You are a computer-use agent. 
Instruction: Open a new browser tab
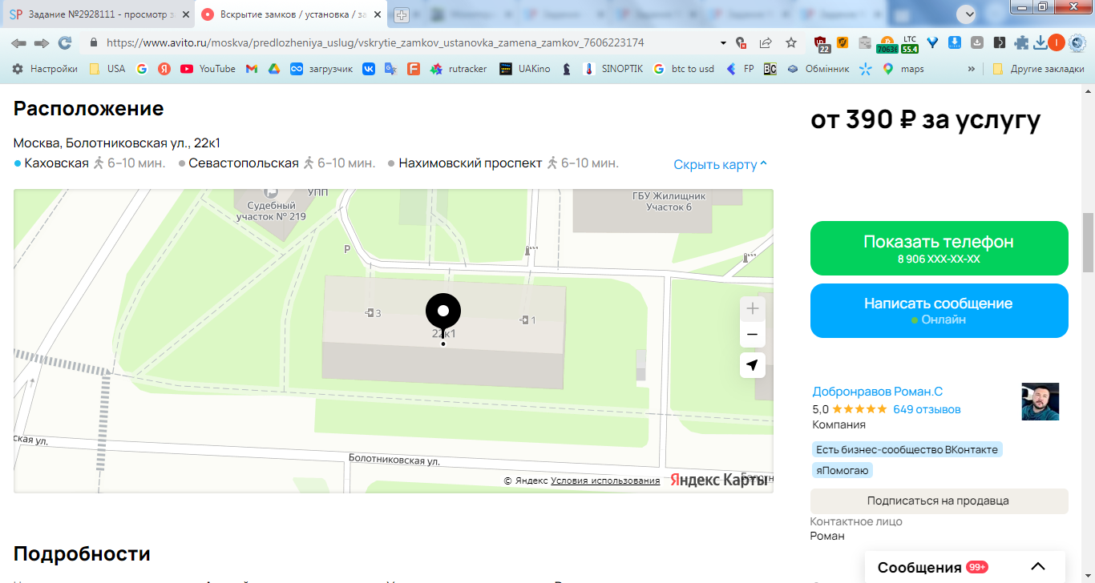(402, 14)
